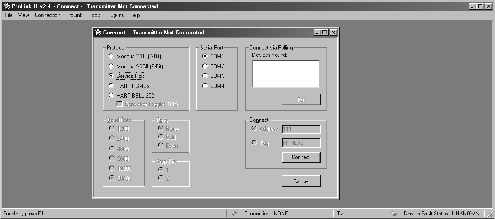Click the Address field showing 111
The image size is (495, 219).
pyautogui.click(x=301, y=129)
